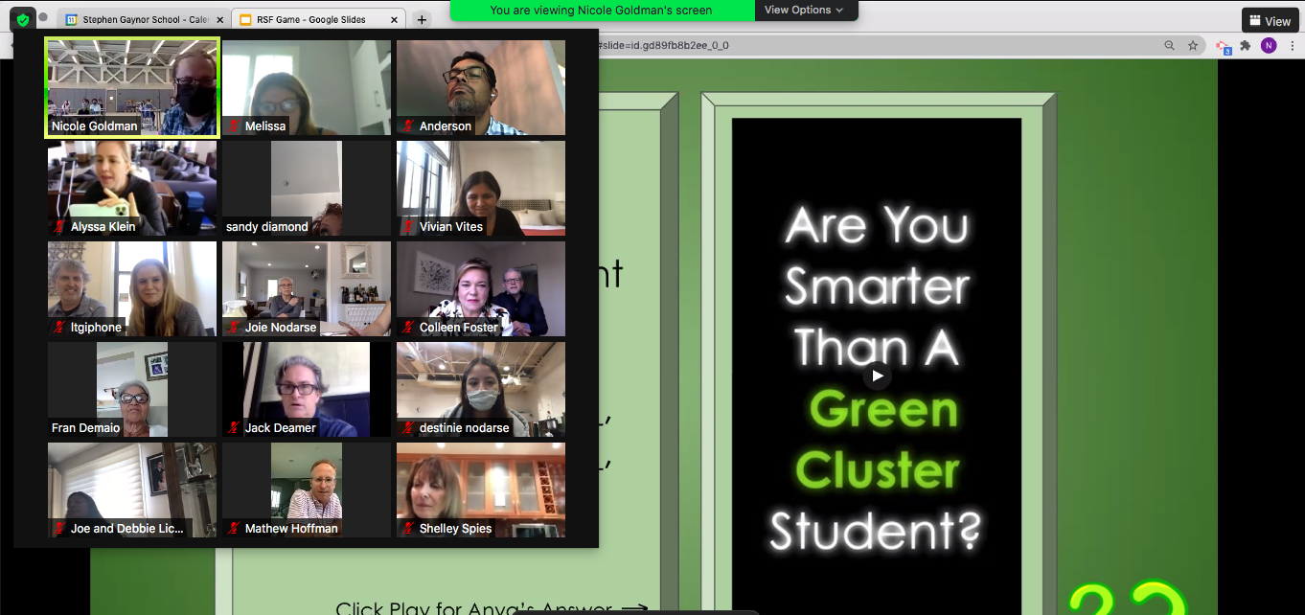
Task: Click the "Mathew Hoffman" name label
Action: pos(291,529)
